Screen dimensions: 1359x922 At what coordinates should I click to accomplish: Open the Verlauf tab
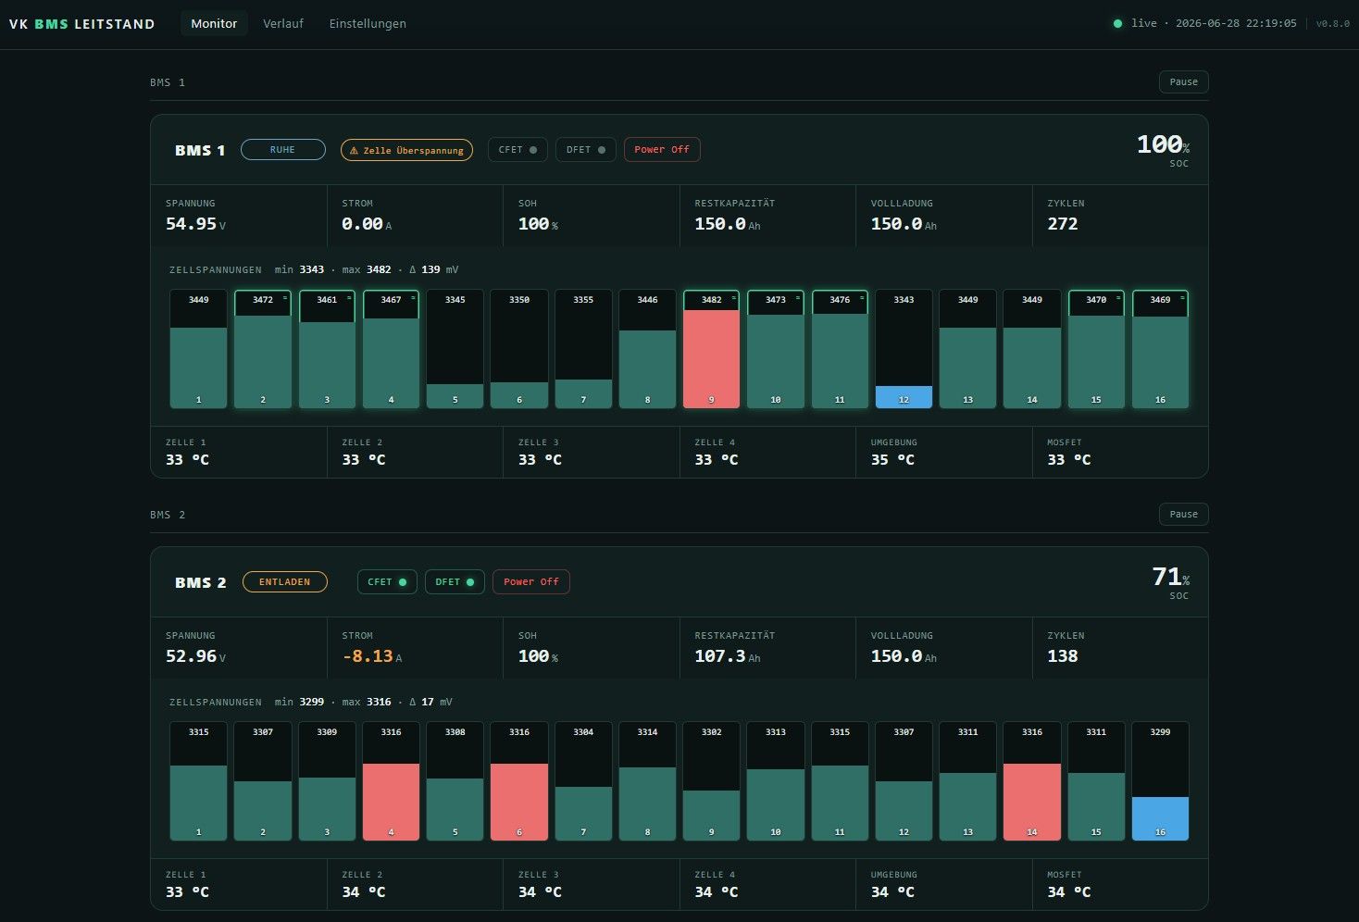[283, 23]
